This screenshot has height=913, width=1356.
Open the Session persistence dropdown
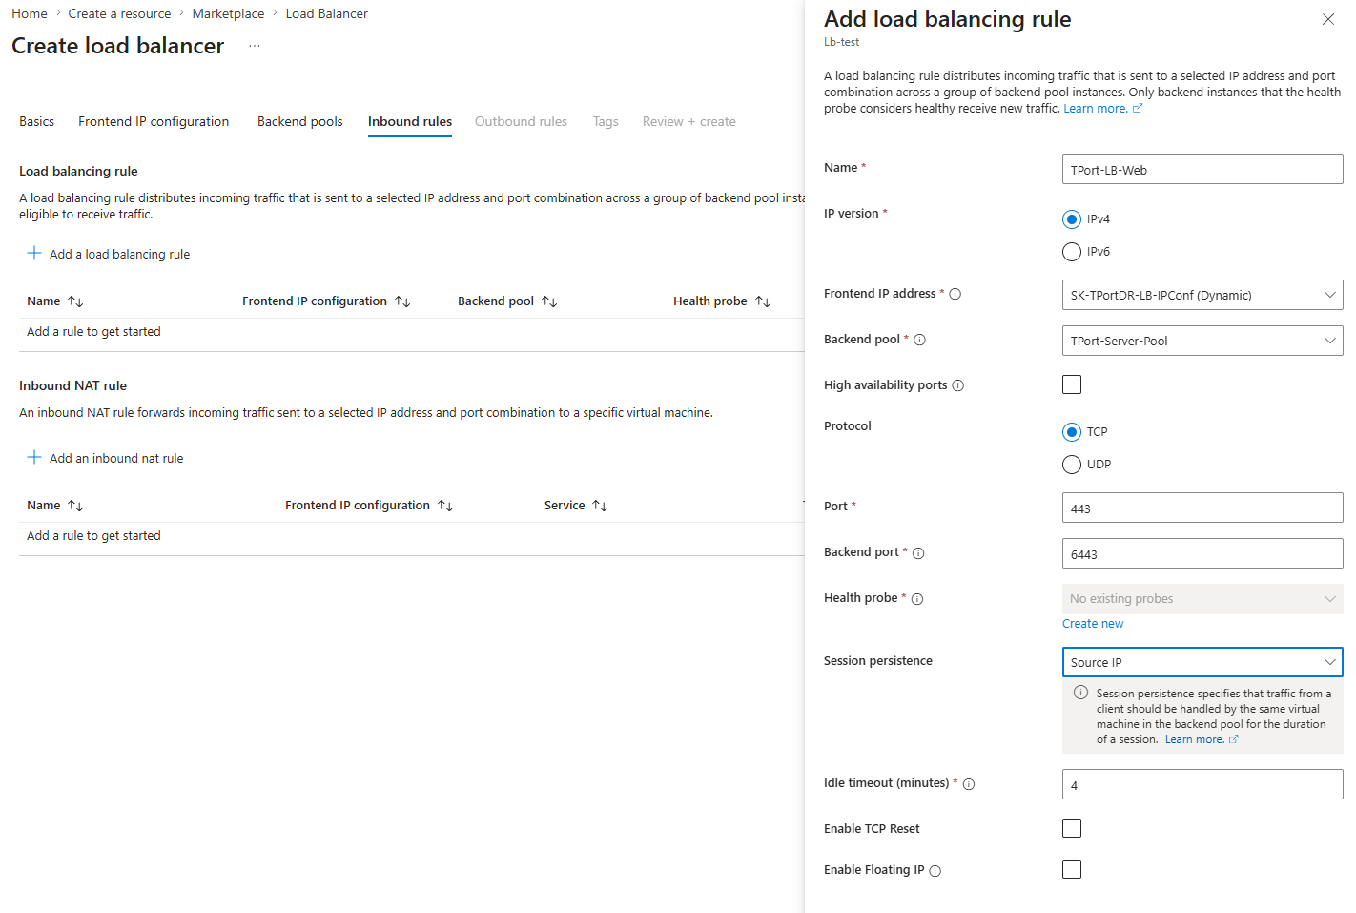point(1202,662)
